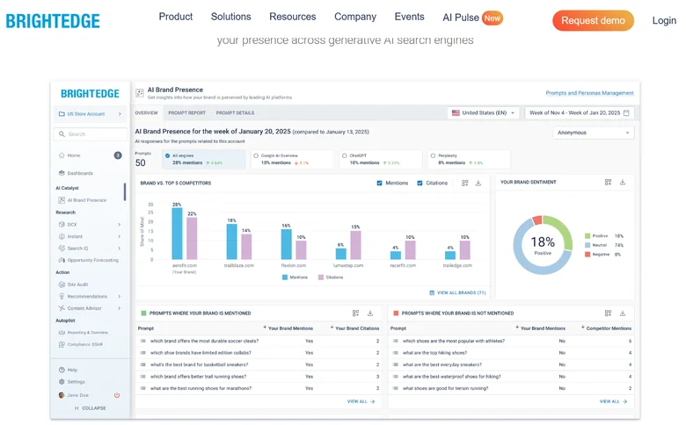Switch to the Overview tab
686x425 pixels.
pos(146,112)
